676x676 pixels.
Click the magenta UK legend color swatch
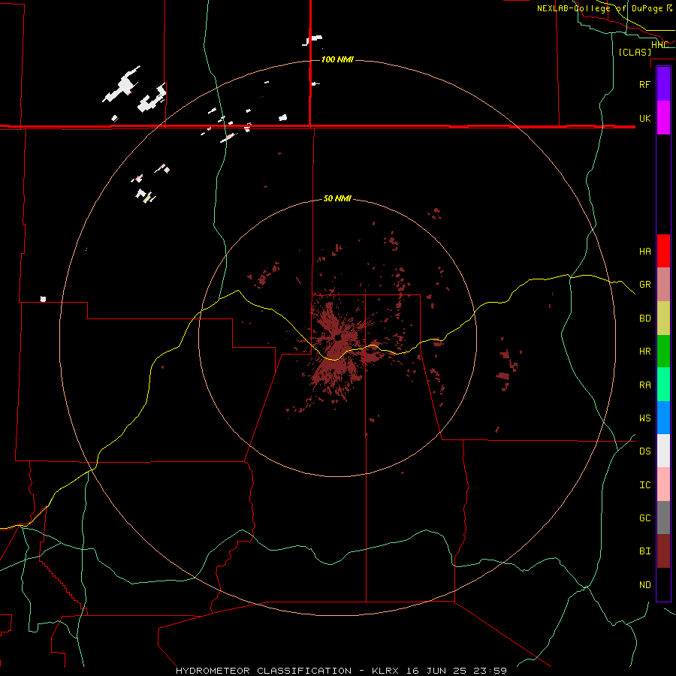click(663, 118)
